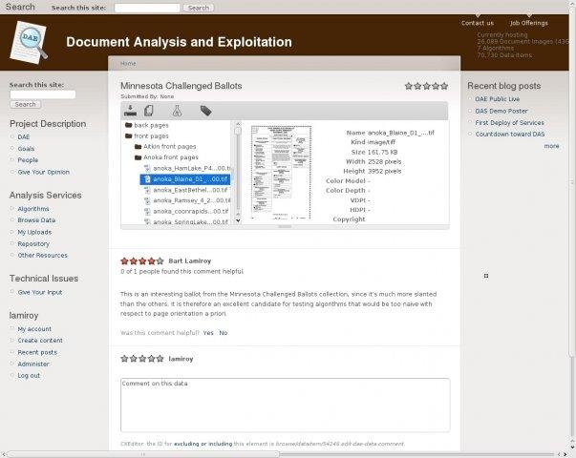
Task: Rate the dataset five stars in the title
Action: 444,86
